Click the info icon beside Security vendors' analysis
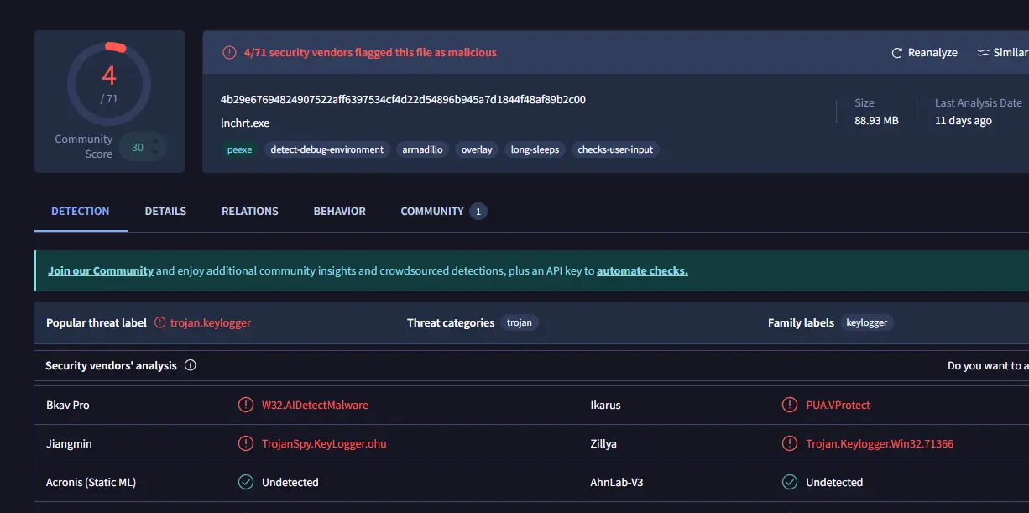Image resolution: width=1029 pixels, height=513 pixels. click(x=190, y=365)
